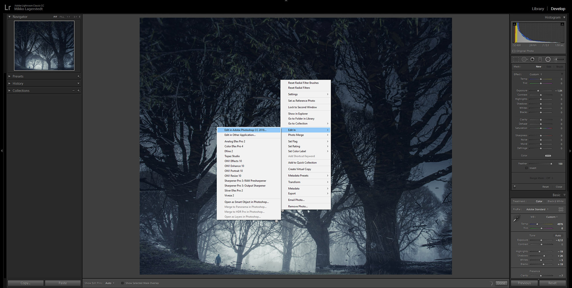The width and height of the screenshot is (572, 288).
Task: Open the Effect Custom dropdown
Action: pos(536,74)
